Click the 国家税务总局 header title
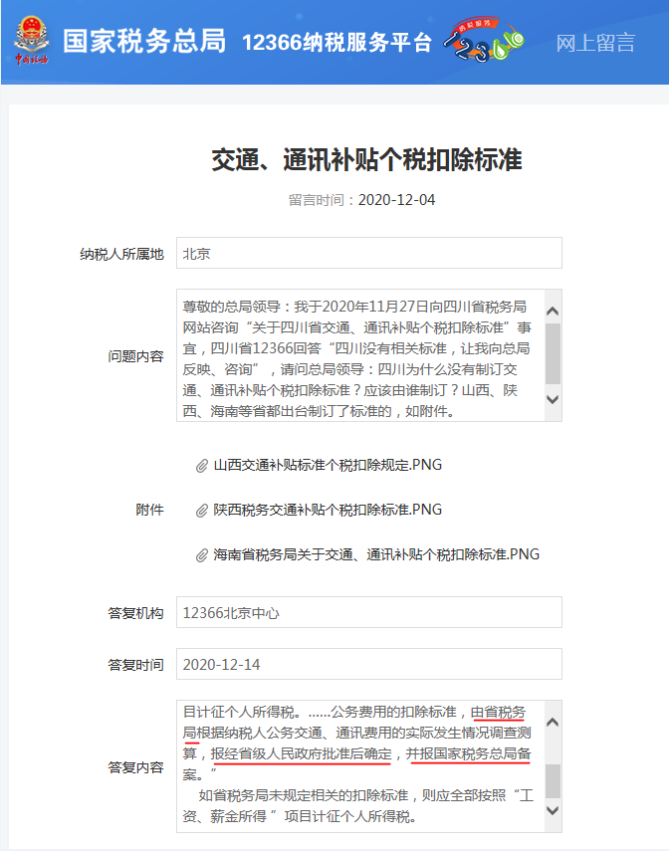Image resolution: width=669 pixels, height=851 pixels. click(144, 41)
